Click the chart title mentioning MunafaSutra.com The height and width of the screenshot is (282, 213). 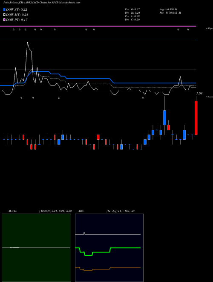[42, 3]
